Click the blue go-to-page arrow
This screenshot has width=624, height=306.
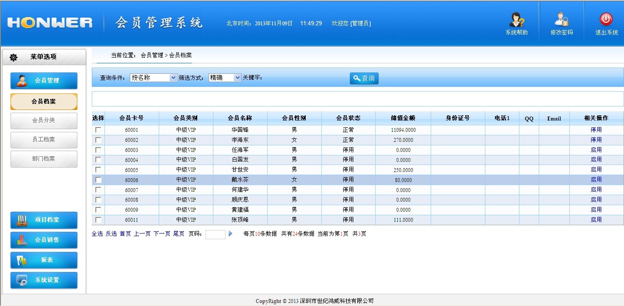tap(230, 234)
